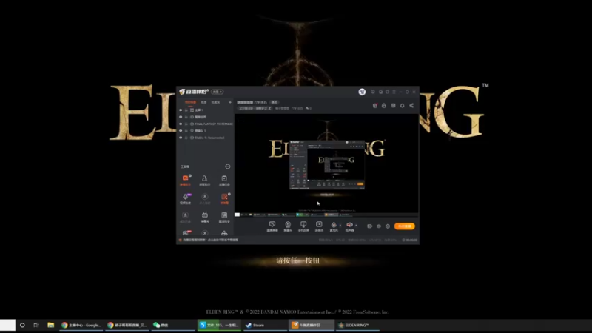The height and width of the screenshot is (333, 592).
Task: Add a media source from bottom toolbar
Action: [319, 226]
